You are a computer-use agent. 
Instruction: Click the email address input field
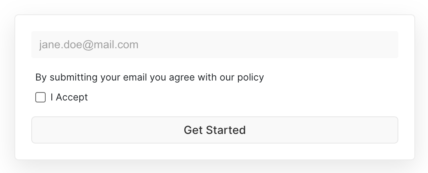point(214,45)
